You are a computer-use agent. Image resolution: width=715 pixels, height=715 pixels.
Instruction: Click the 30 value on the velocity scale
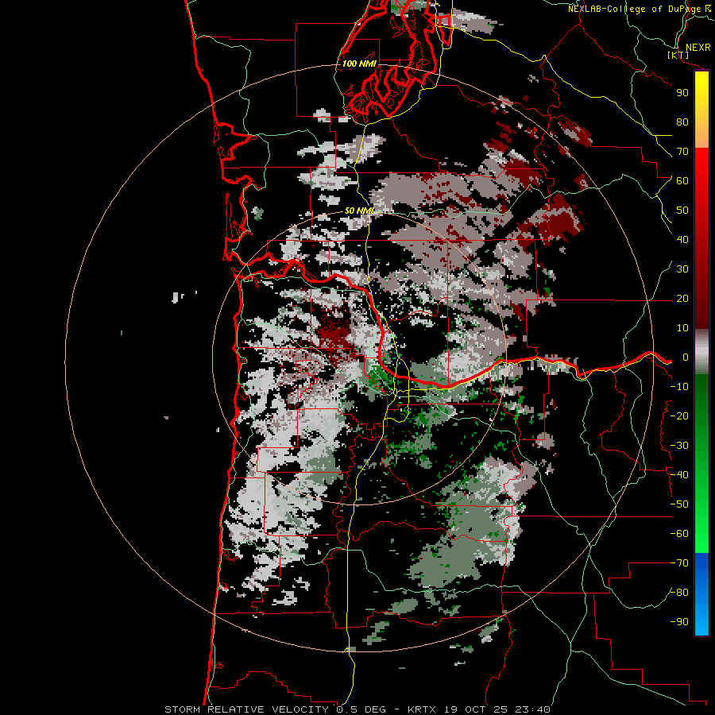(682, 269)
